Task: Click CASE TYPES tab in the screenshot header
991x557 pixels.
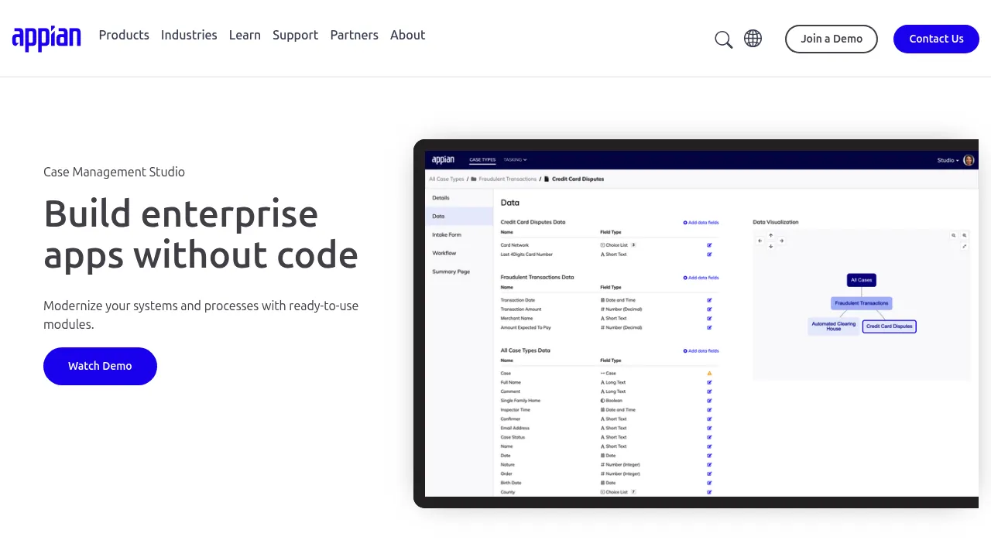Action: (x=482, y=160)
